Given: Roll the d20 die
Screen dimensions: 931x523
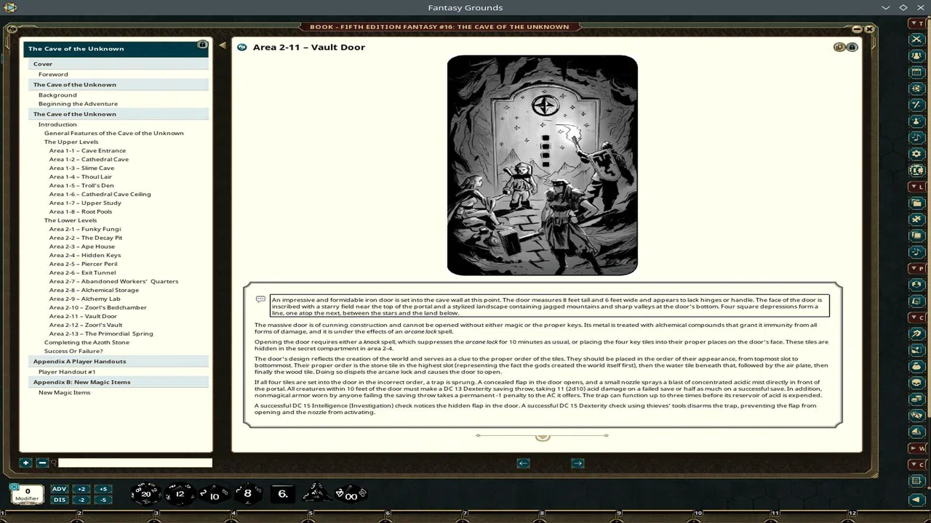Looking at the screenshot, I should click(145, 494).
